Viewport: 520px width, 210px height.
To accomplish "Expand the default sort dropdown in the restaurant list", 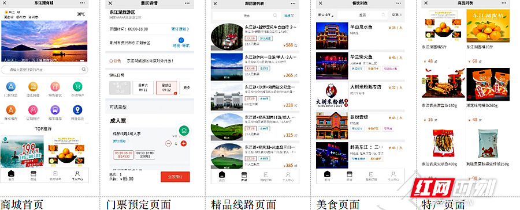I will (326, 15).
